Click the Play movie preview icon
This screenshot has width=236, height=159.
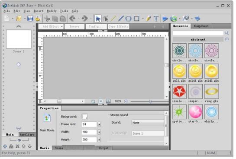tap(165, 19)
